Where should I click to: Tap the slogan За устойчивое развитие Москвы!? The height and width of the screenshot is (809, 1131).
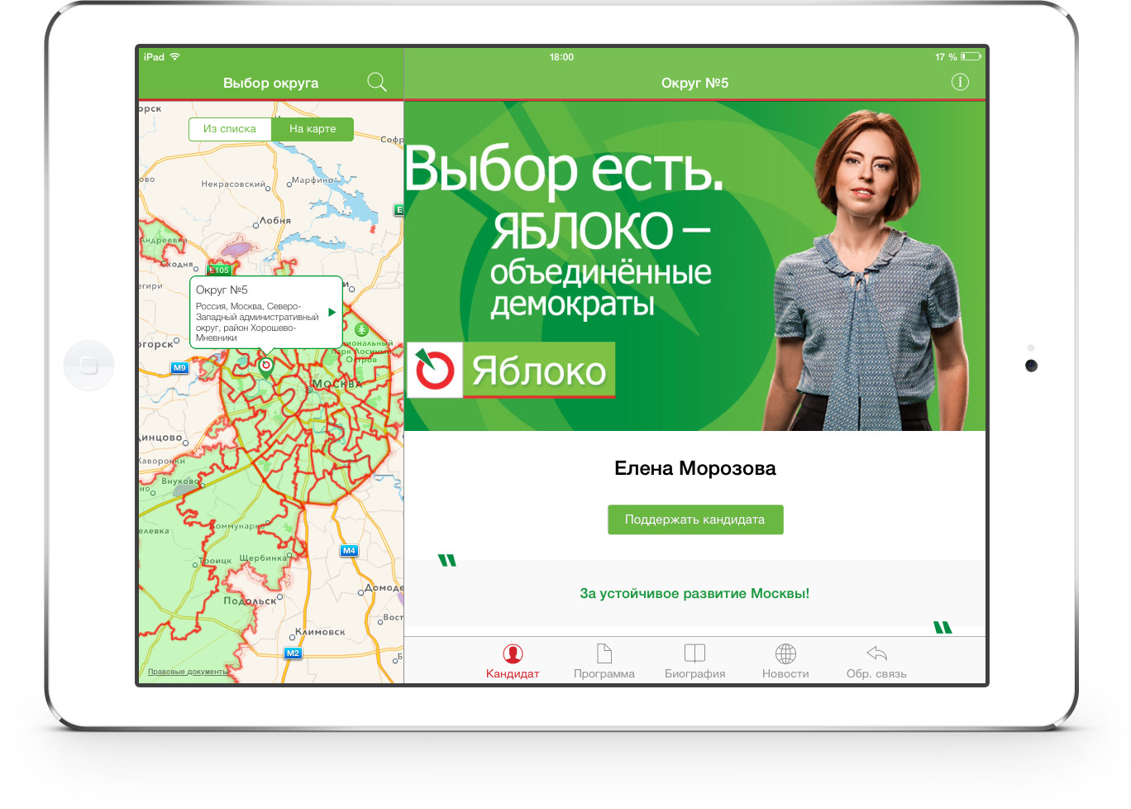(x=694, y=593)
